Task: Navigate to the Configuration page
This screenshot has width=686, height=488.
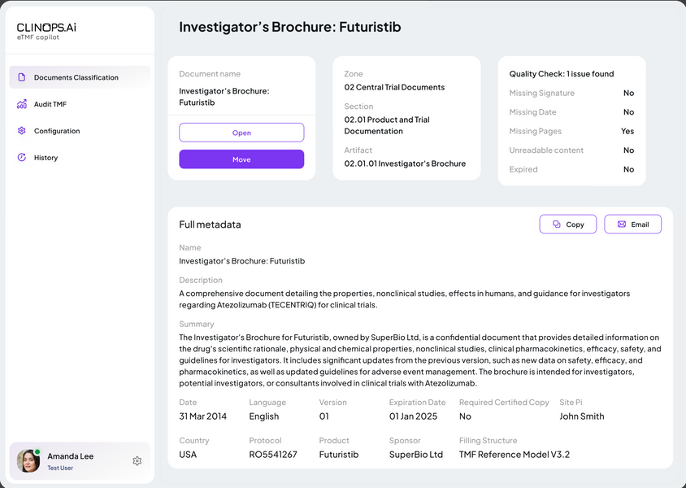Action: [57, 131]
